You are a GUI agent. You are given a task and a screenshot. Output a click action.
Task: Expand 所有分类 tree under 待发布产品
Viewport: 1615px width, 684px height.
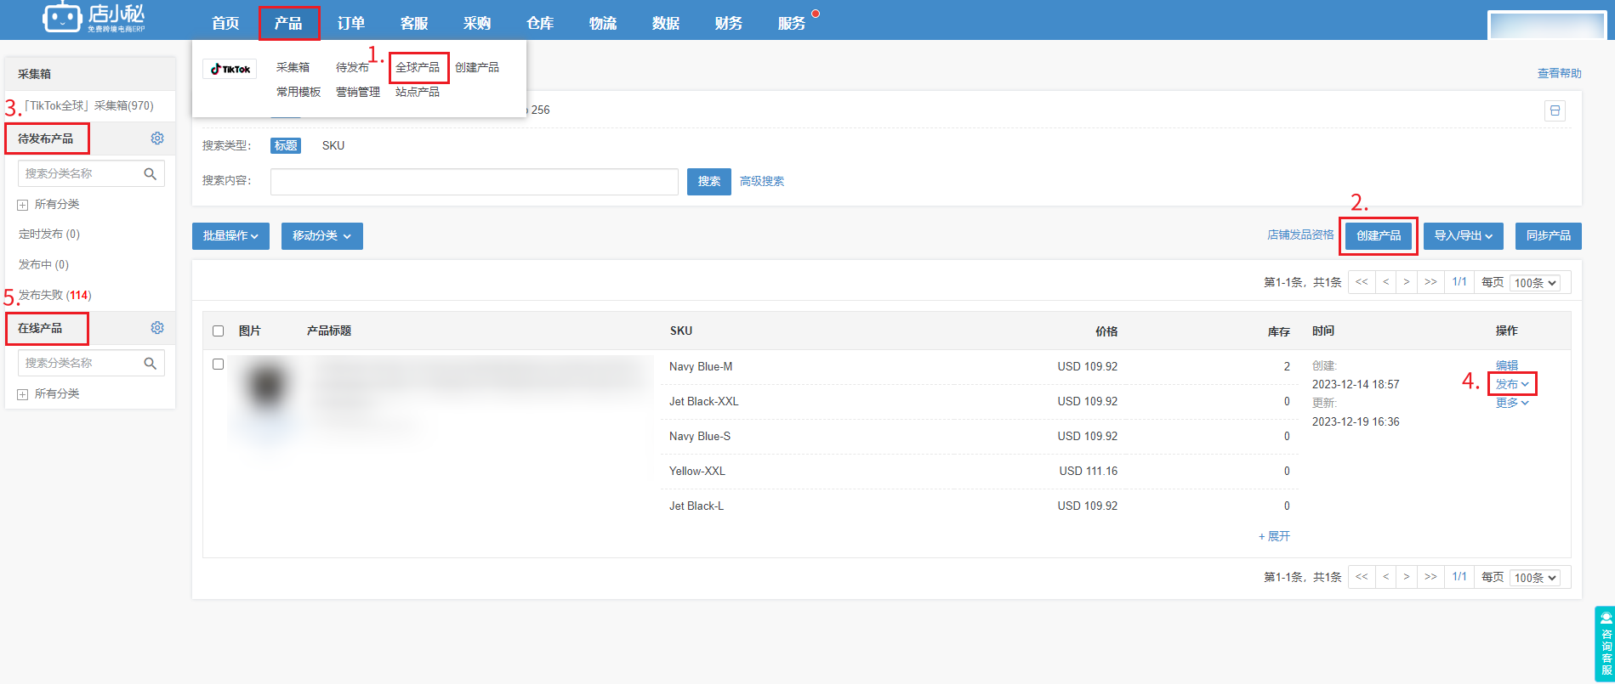point(23,205)
